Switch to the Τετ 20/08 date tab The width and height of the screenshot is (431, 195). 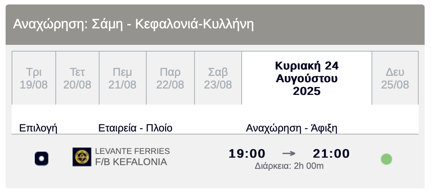[77, 78]
